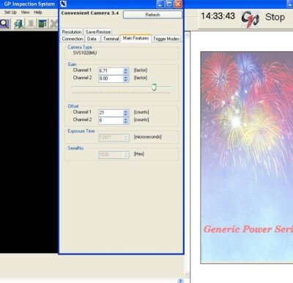Select the Main Features tab
Image resolution: width=293 pixels, height=283 pixels.
[x=136, y=38]
